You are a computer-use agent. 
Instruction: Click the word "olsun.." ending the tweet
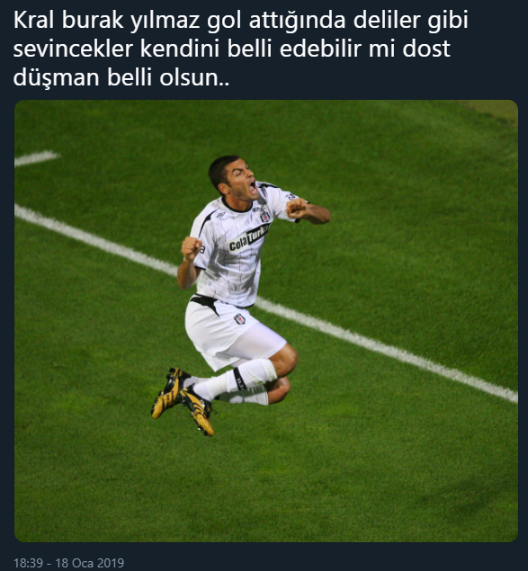coord(194,77)
